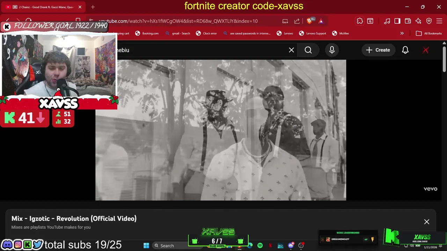Clear the YouTube search box
This screenshot has width=447, height=251.
[291, 50]
